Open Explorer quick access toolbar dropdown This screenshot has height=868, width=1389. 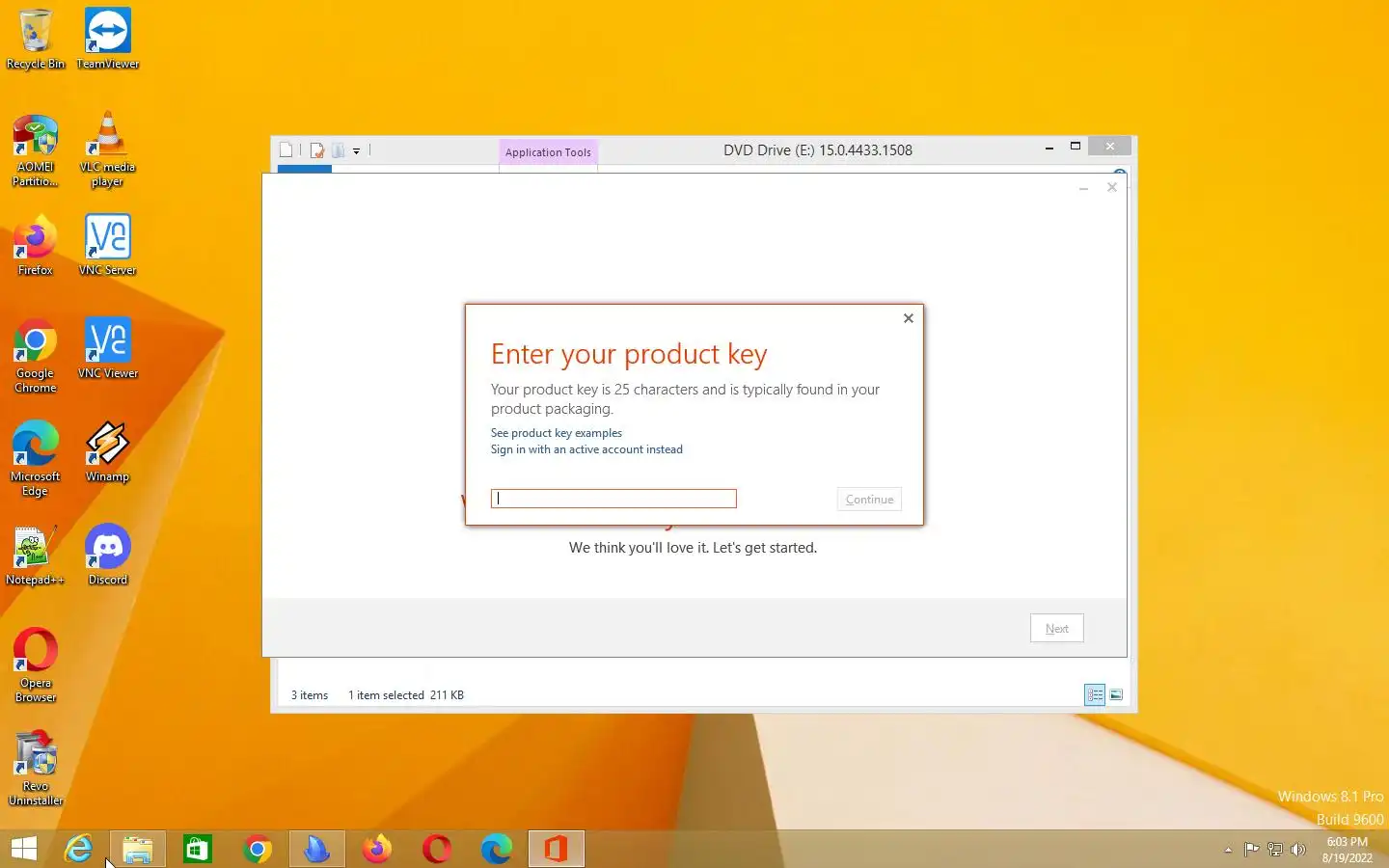356,150
